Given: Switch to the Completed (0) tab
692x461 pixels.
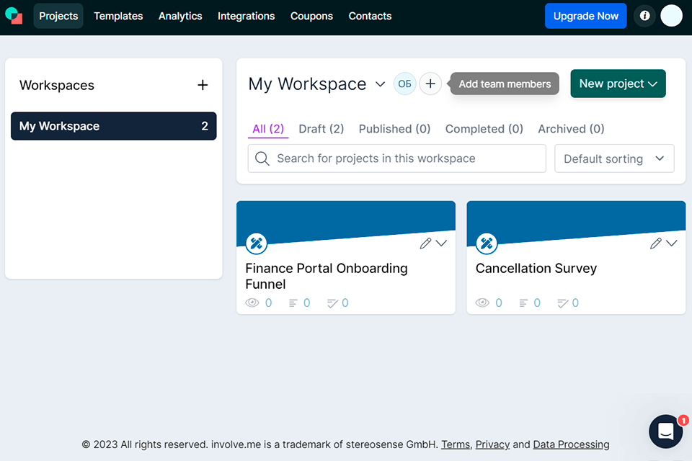Looking at the screenshot, I should (x=484, y=129).
